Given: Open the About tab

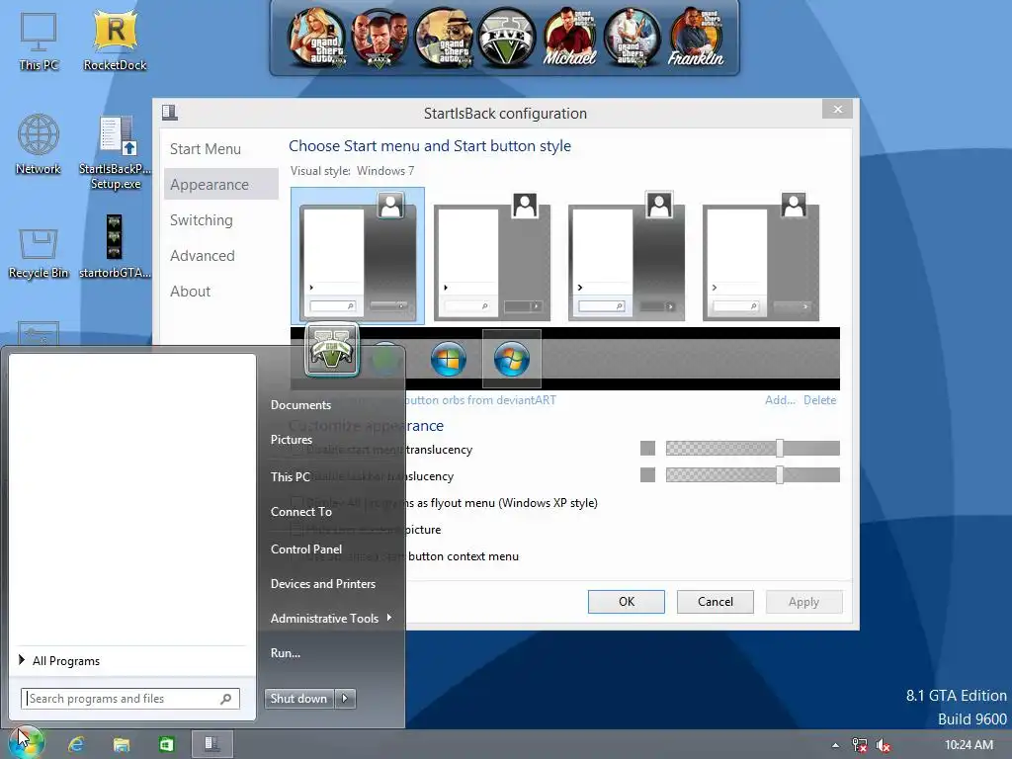Looking at the screenshot, I should 190,292.
